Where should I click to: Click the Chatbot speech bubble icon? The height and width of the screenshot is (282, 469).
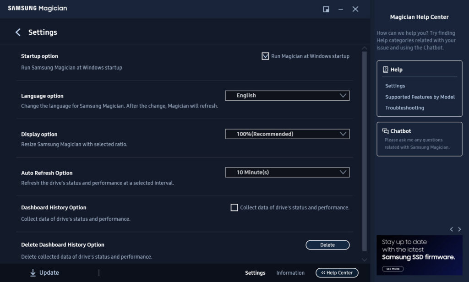(385, 131)
